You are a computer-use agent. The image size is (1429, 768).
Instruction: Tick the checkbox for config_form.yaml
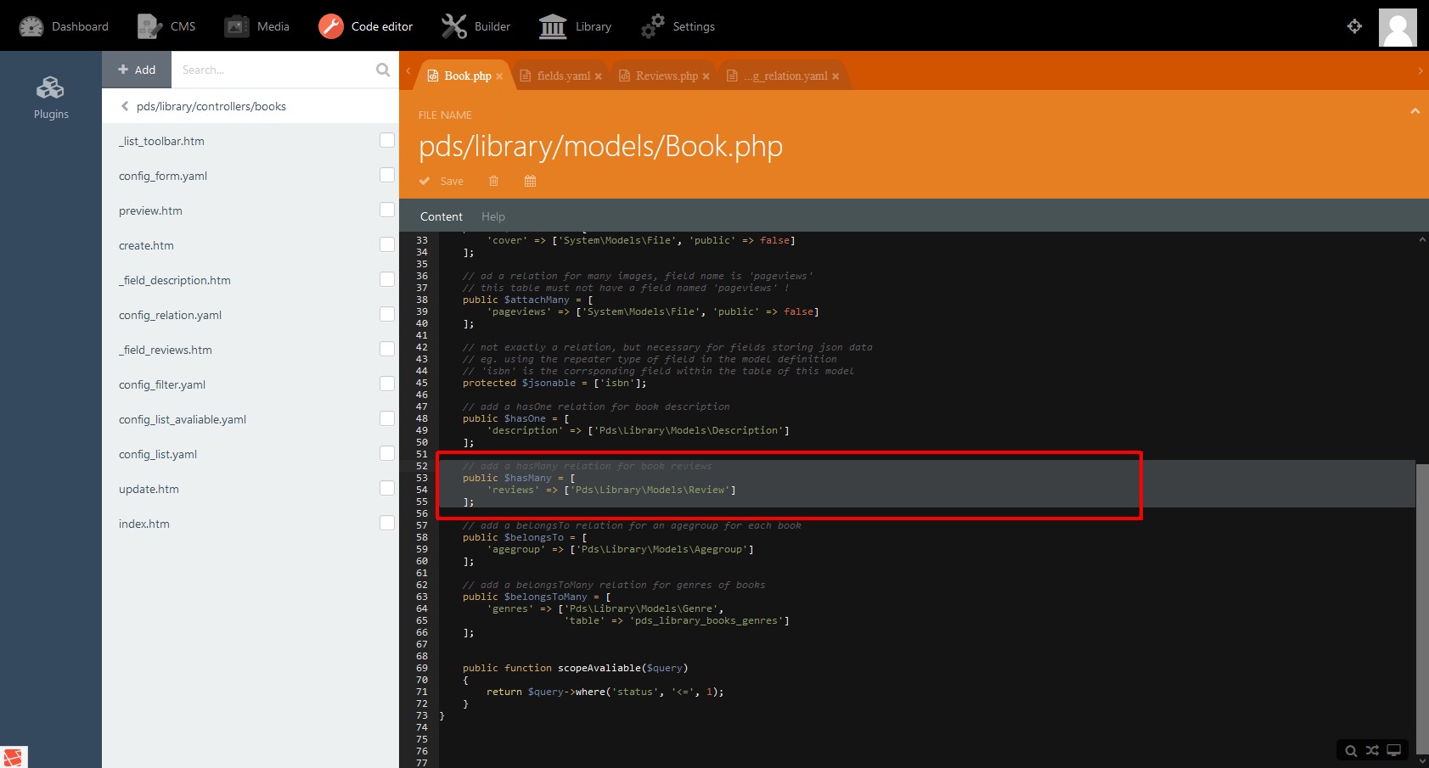(x=387, y=175)
